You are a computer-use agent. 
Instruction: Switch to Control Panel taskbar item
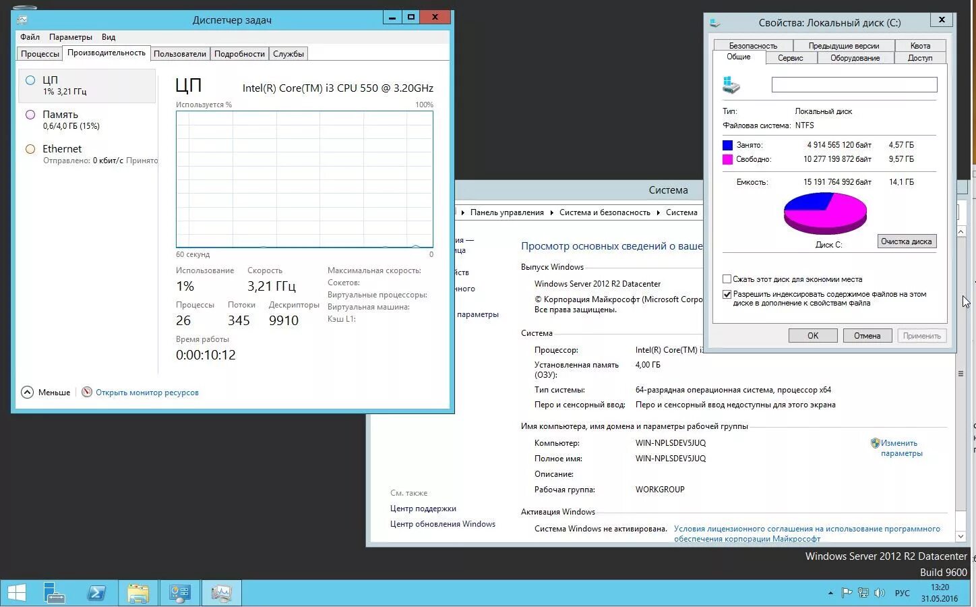pos(180,593)
